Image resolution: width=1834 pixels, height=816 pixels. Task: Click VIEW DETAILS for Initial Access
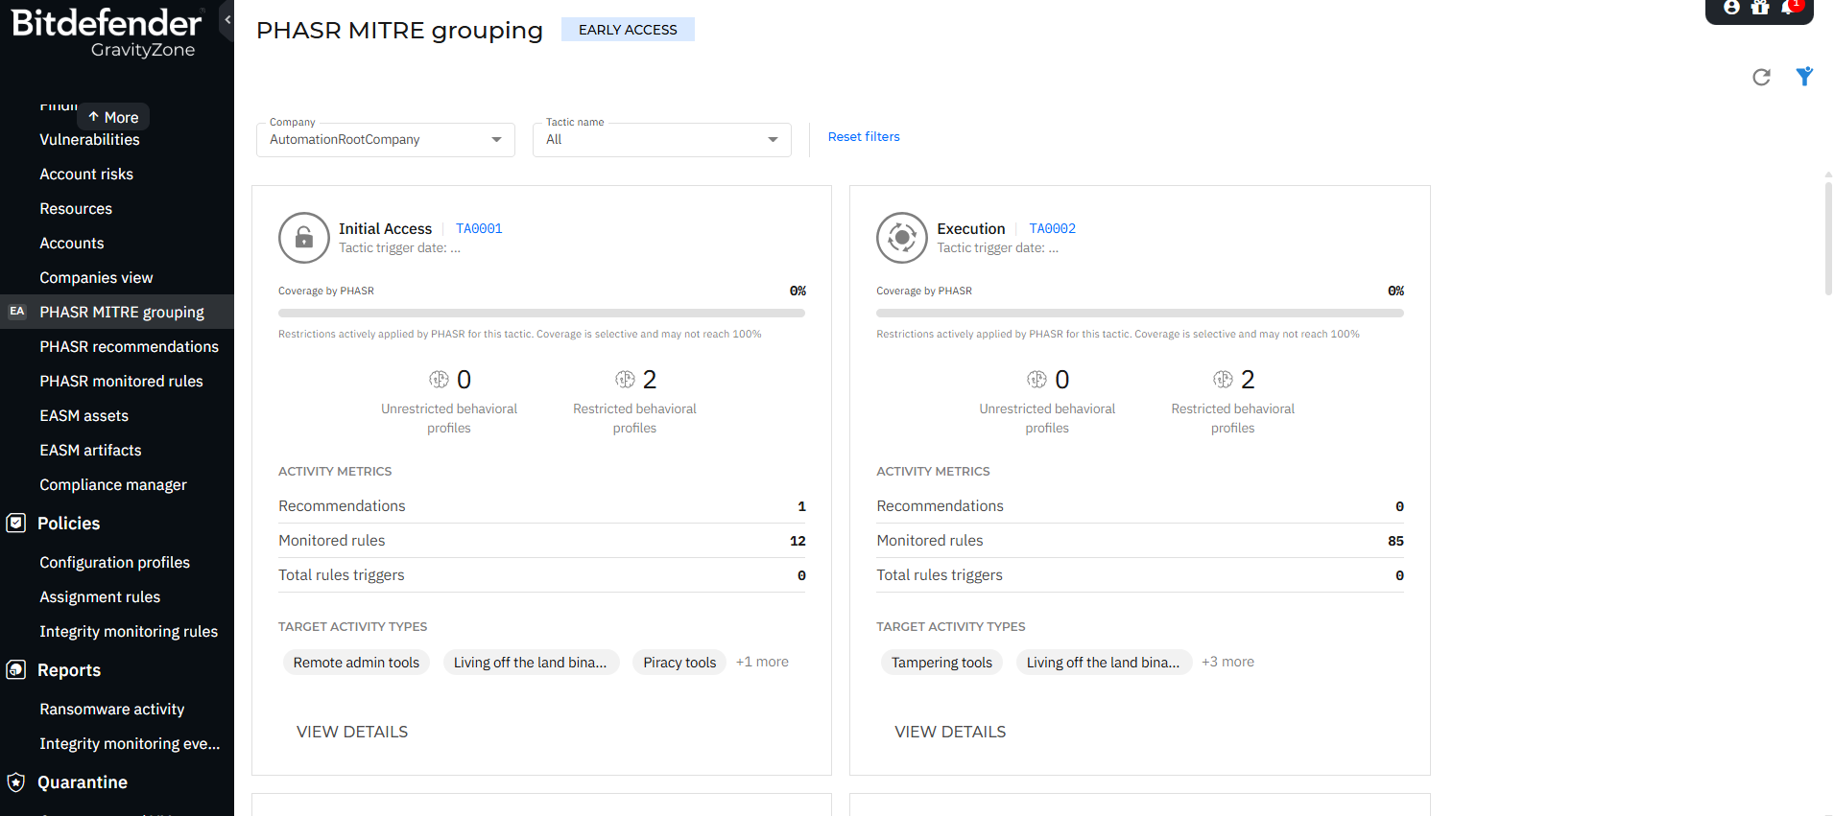(352, 732)
